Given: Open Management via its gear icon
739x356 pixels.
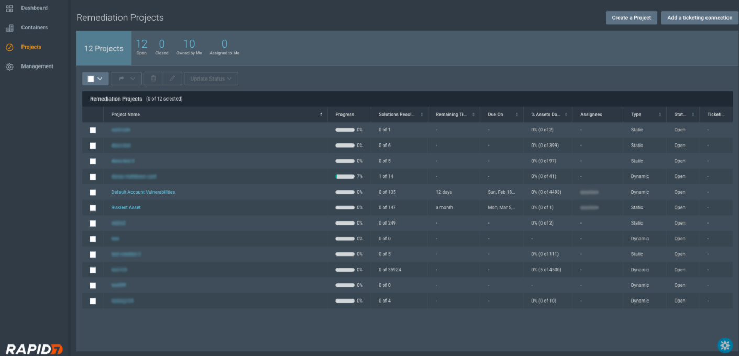Looking at the screenshot, I should click(9, 66).
